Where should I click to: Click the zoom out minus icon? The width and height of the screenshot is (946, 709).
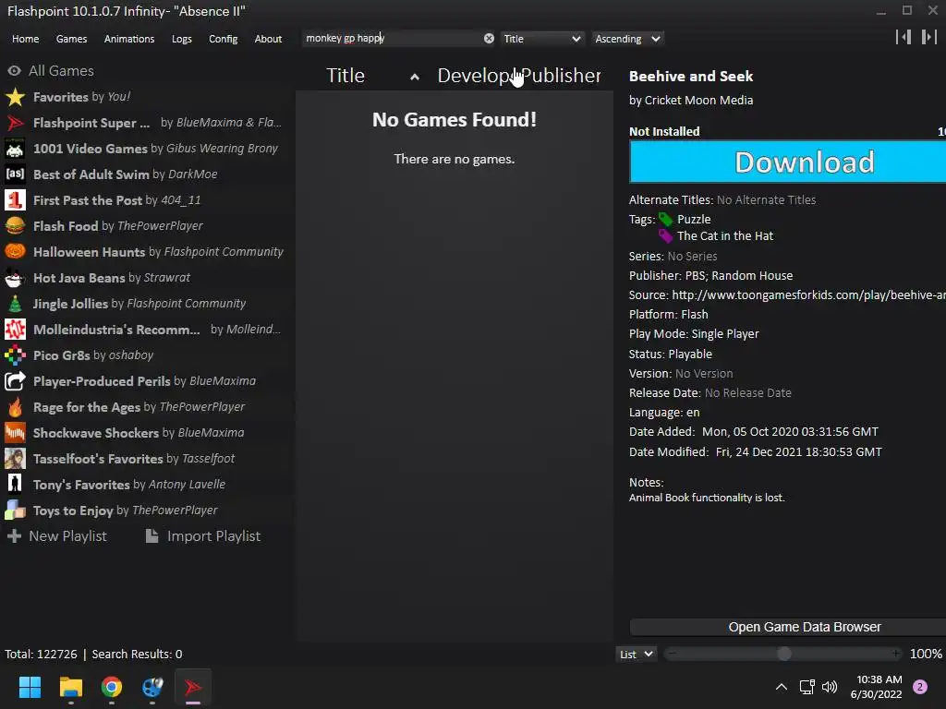(x=673, y=654)
